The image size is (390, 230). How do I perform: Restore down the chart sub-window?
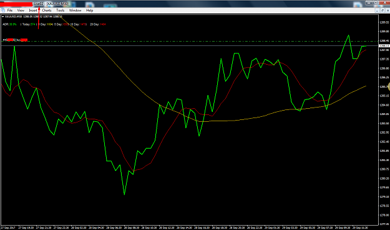coord(383,11)
